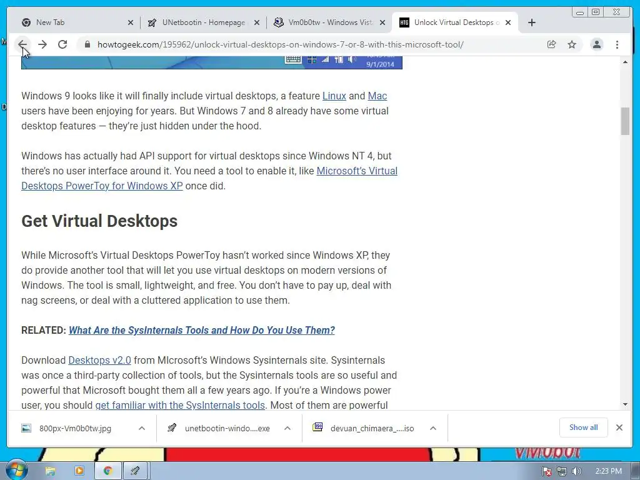
Task: Open the Action Center flag tray icon
Action: point(546,471)
